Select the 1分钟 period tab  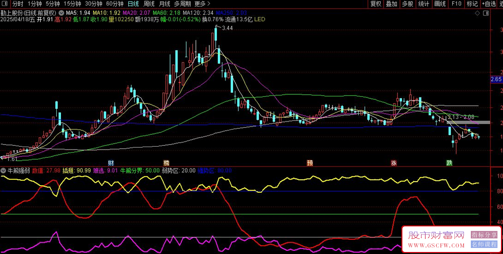coord(34,4)
